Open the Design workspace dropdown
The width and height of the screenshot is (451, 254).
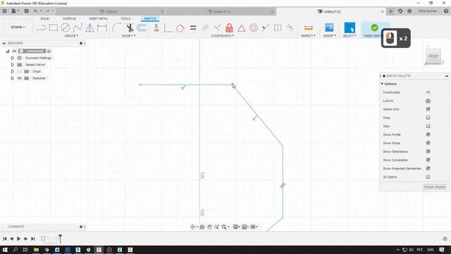coord(18,27)
